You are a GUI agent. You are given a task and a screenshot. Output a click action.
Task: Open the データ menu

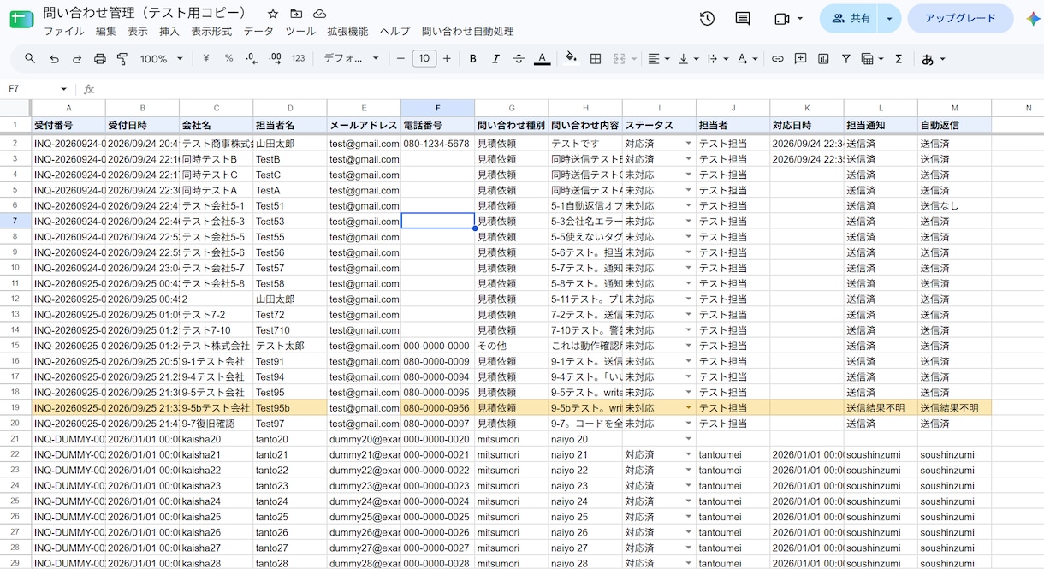tap(258, 32)
